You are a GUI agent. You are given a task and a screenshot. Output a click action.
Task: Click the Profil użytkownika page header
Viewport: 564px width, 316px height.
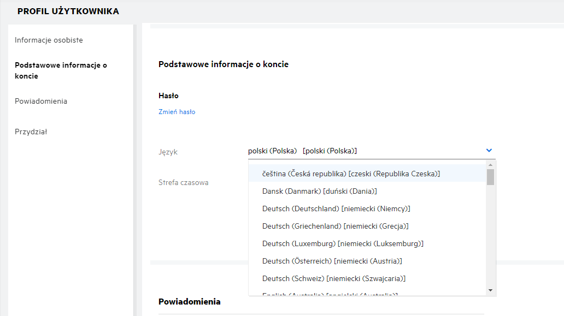coord(68,11)
